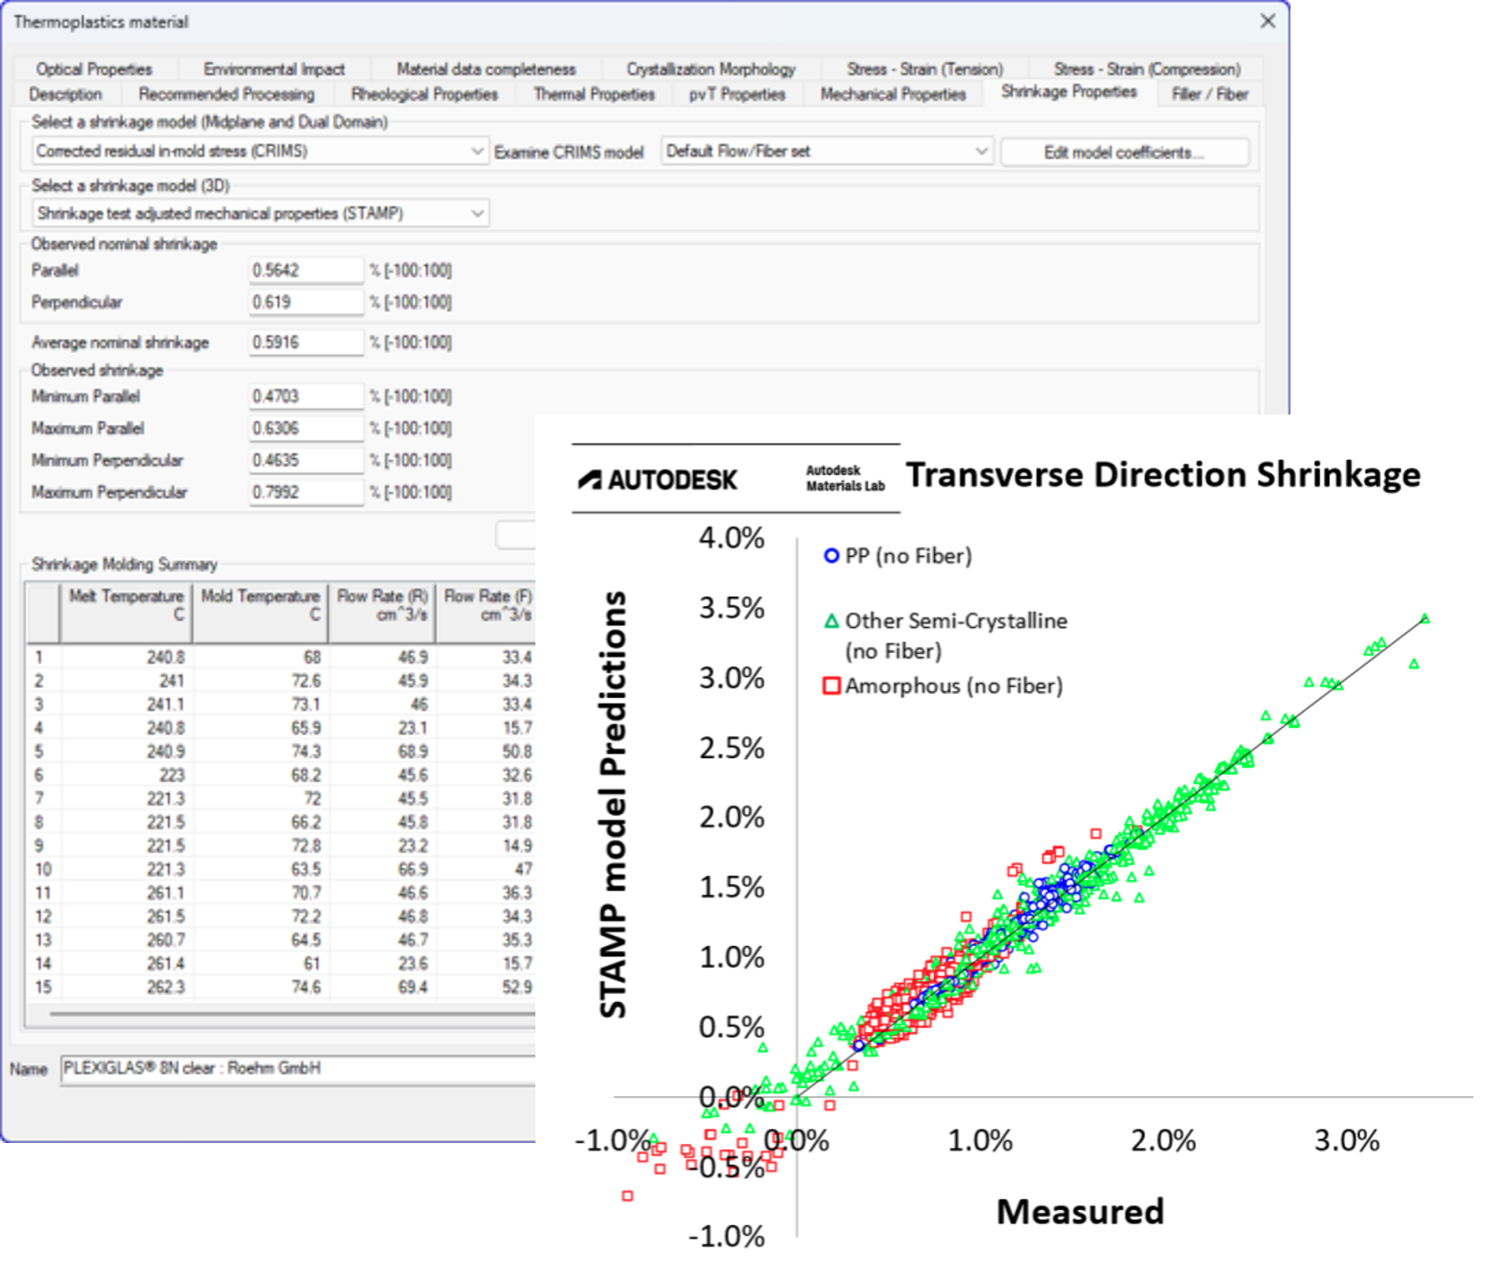Click the Melt Temperature column header

pyautogui.click(x=126, y=613)
